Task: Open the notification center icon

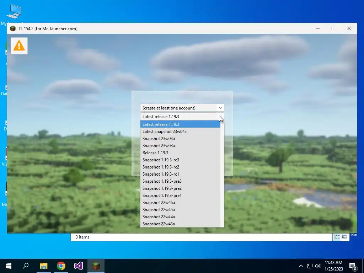Action: (x=353, y=266)
